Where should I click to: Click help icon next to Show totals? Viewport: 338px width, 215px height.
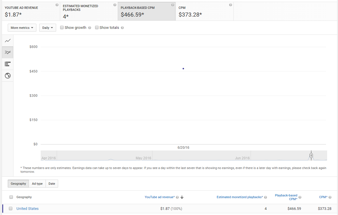[122, 28]
